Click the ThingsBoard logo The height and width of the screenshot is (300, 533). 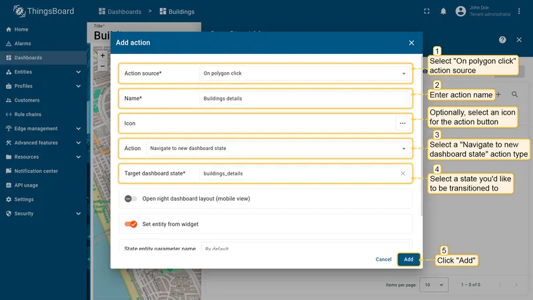[x=43, y=11]
